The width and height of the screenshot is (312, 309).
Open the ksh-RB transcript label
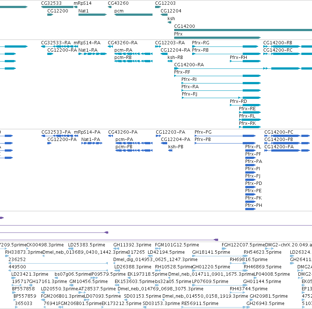tap(175, 57)
